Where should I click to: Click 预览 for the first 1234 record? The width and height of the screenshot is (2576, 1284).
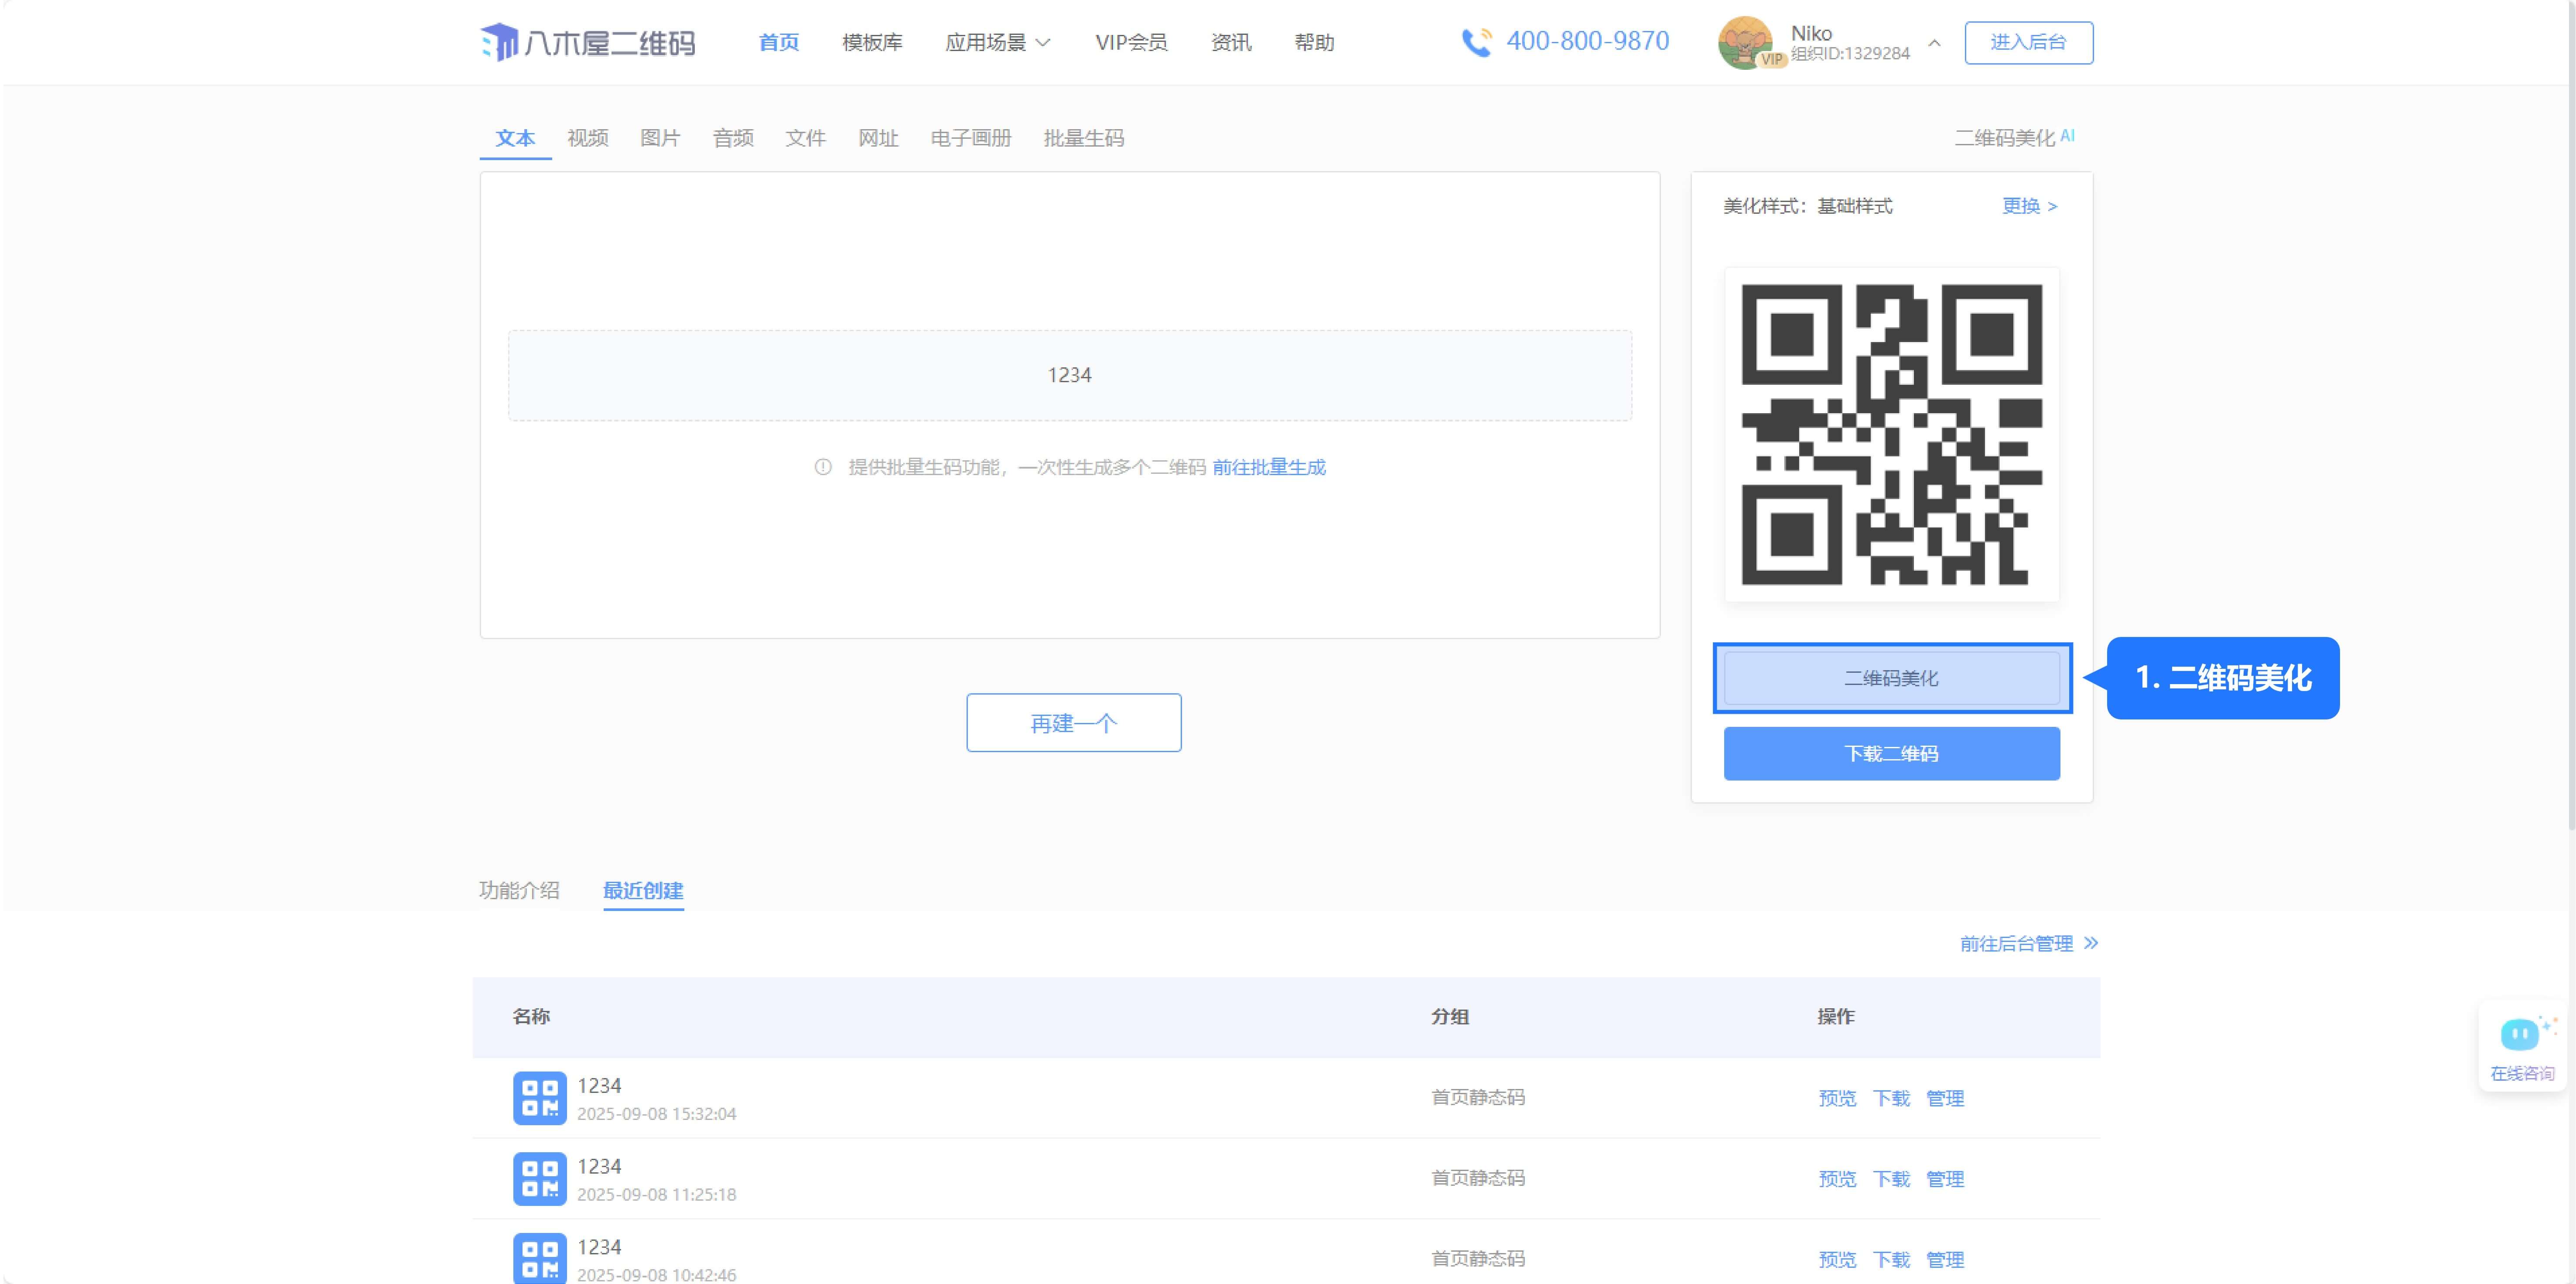pos(1837,1098)
